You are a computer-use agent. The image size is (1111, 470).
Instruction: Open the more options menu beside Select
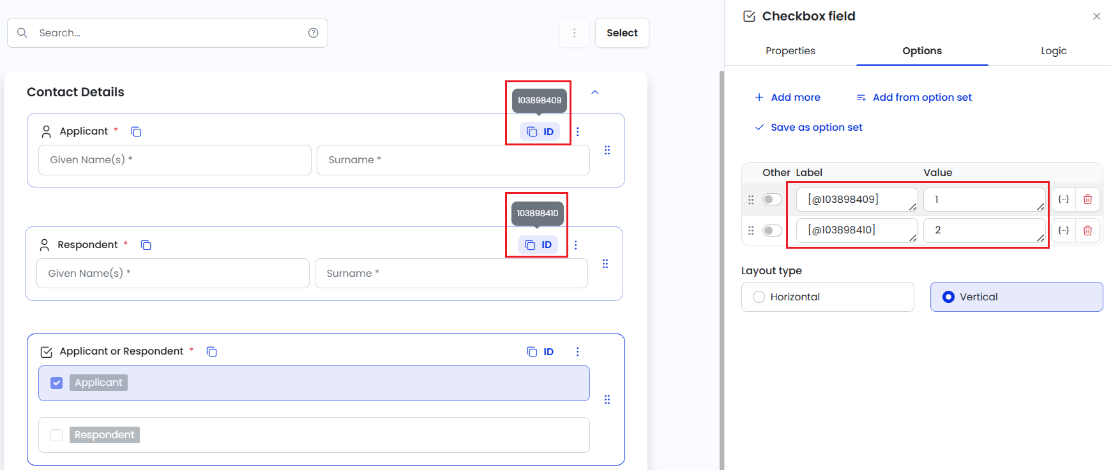point(574,33)
